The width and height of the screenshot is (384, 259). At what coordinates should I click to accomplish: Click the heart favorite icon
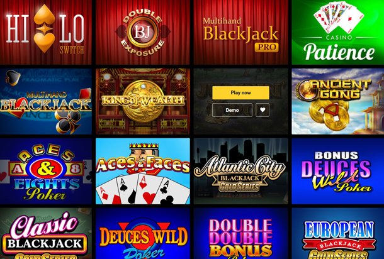pyautogui.click(x=263, y=110)
